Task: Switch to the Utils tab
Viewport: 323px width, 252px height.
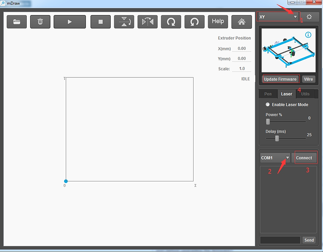Action: click(305, 94)
